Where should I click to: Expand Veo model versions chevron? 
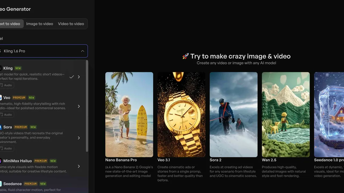pyautogui.click(x=79, y=106)
